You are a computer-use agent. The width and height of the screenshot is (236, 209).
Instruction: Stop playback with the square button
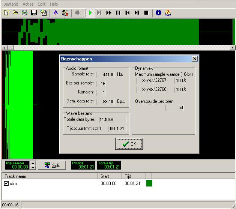(x=146, y=13)
